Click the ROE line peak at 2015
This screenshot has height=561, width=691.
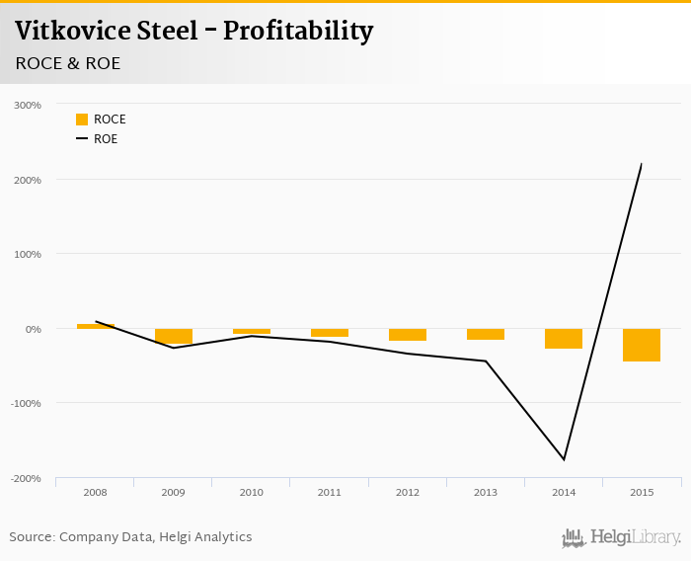click(x=642, y=164)
